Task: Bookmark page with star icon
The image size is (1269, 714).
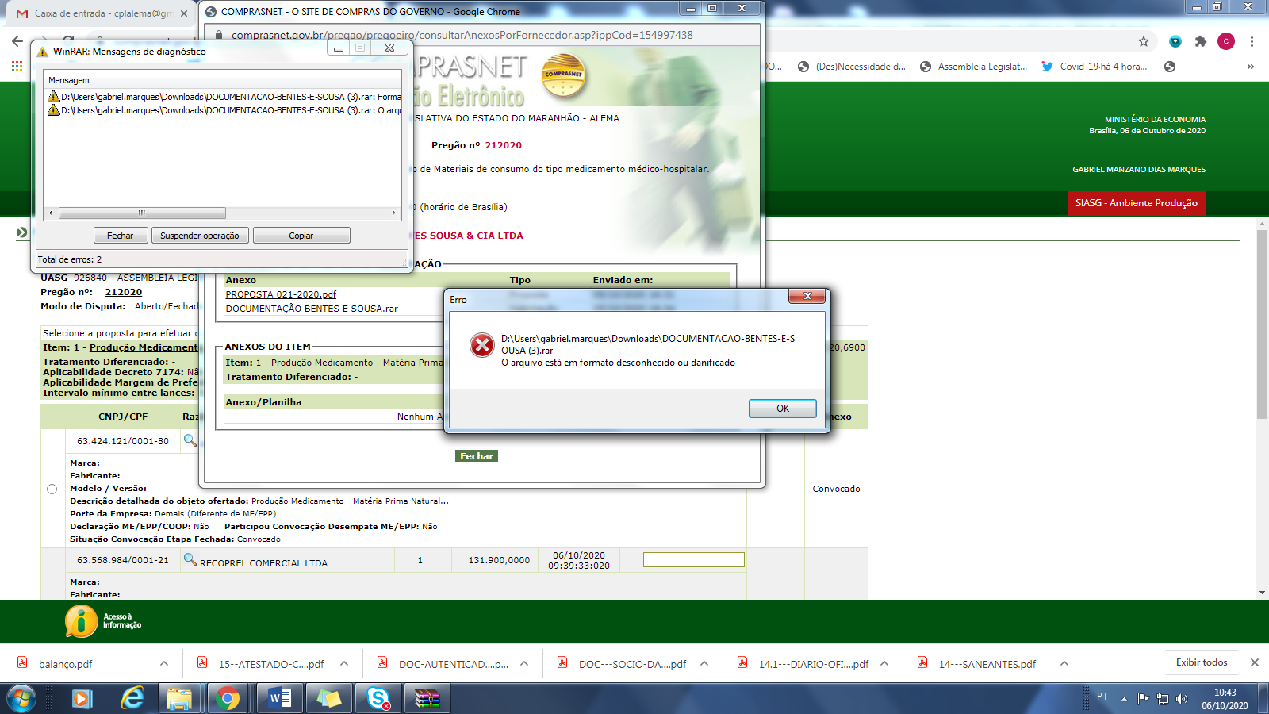Action: point(1144,41)
